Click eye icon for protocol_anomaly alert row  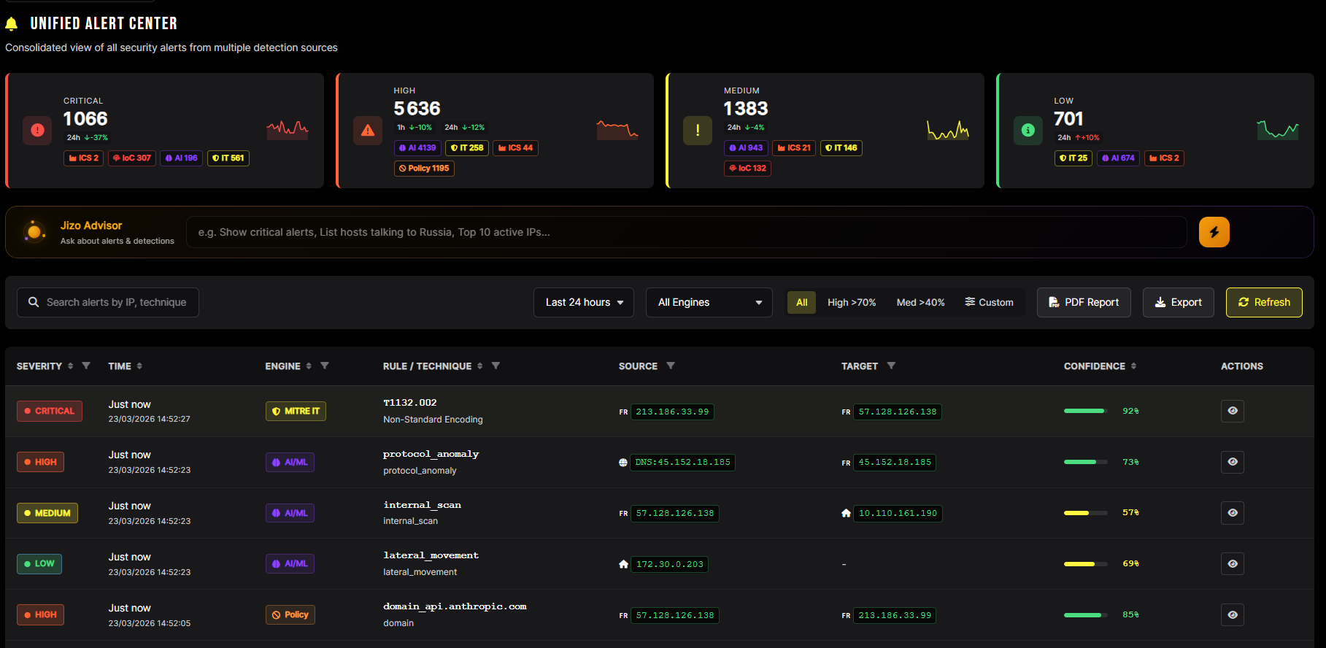tap(1232, 462)
